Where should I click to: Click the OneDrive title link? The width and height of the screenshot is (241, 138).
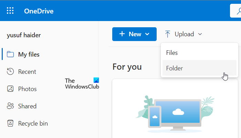point(39,11)
